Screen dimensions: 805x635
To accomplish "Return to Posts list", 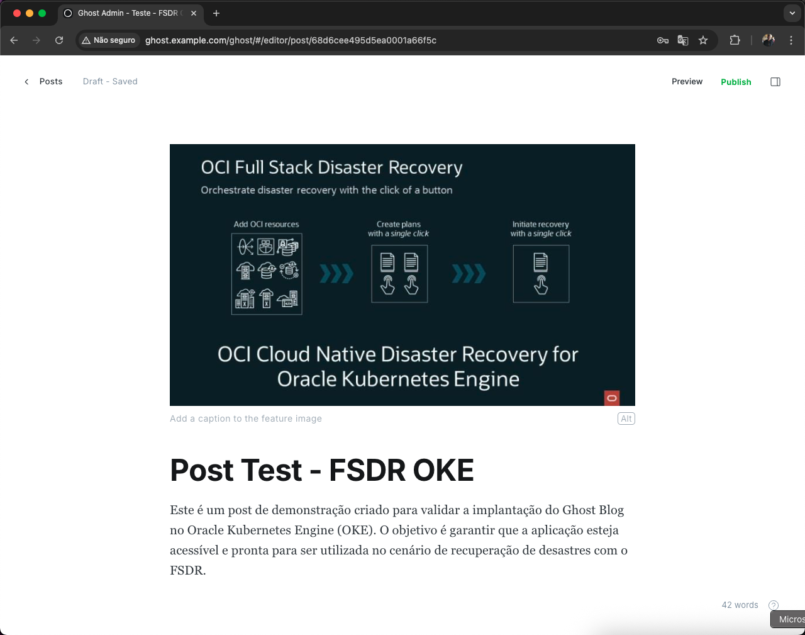I will (43, 81).
